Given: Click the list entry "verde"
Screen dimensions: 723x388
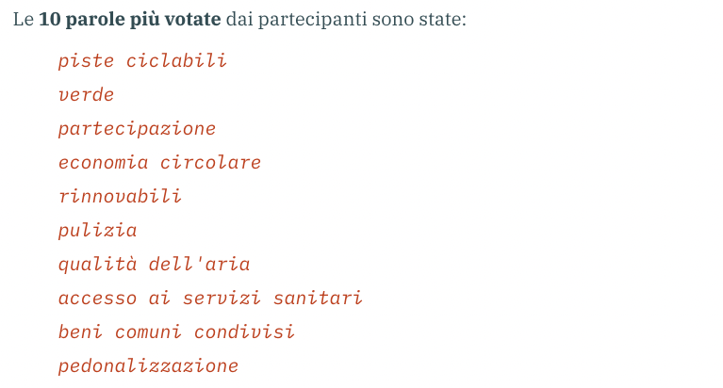Looking at the screenshot, I should [86, 95].
